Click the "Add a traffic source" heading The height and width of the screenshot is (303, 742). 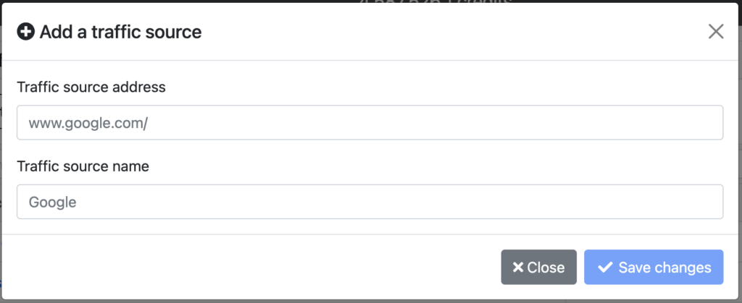pos(121,32)
